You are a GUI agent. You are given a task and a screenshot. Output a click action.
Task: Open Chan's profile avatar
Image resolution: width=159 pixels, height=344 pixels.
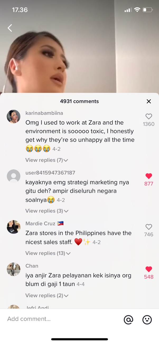(13, 269)
